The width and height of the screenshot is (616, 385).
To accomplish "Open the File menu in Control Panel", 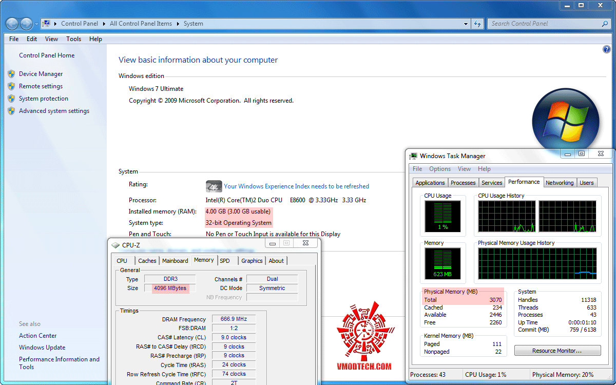I will 14,39.
